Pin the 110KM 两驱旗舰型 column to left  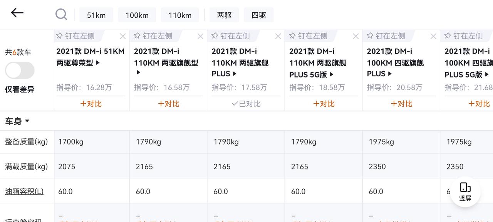(153, 36)
